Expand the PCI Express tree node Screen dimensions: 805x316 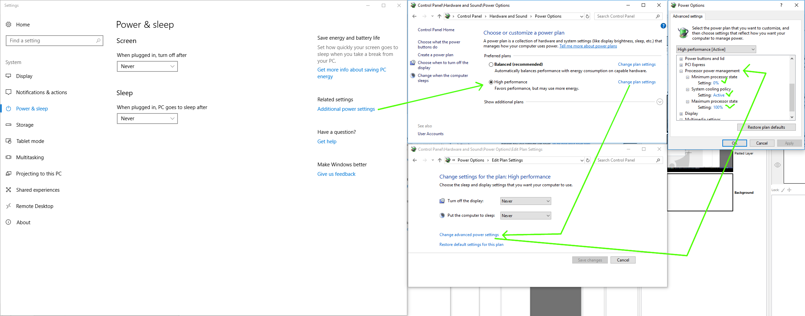(681, 65)
